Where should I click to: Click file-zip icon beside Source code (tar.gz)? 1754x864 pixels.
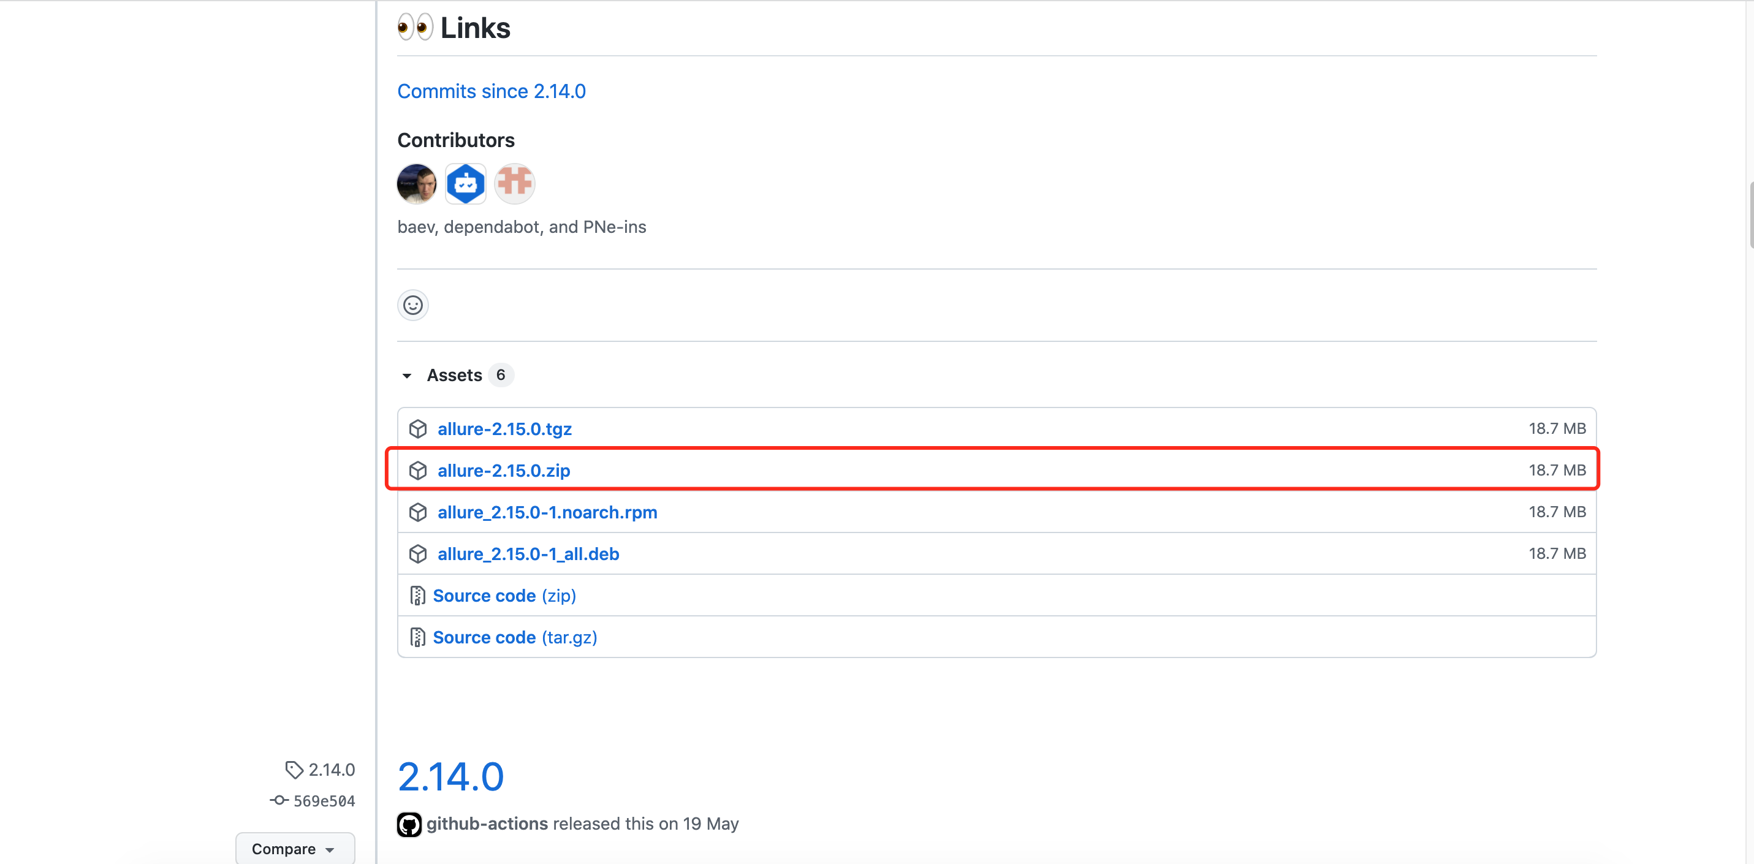pos(417,637)
